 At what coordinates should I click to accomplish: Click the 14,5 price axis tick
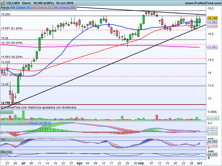[211, 60]
